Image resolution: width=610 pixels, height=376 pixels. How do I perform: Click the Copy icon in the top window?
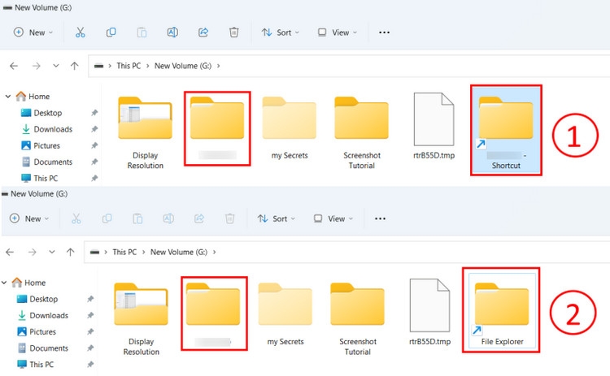pyautogui.click(x=111, y=32)
